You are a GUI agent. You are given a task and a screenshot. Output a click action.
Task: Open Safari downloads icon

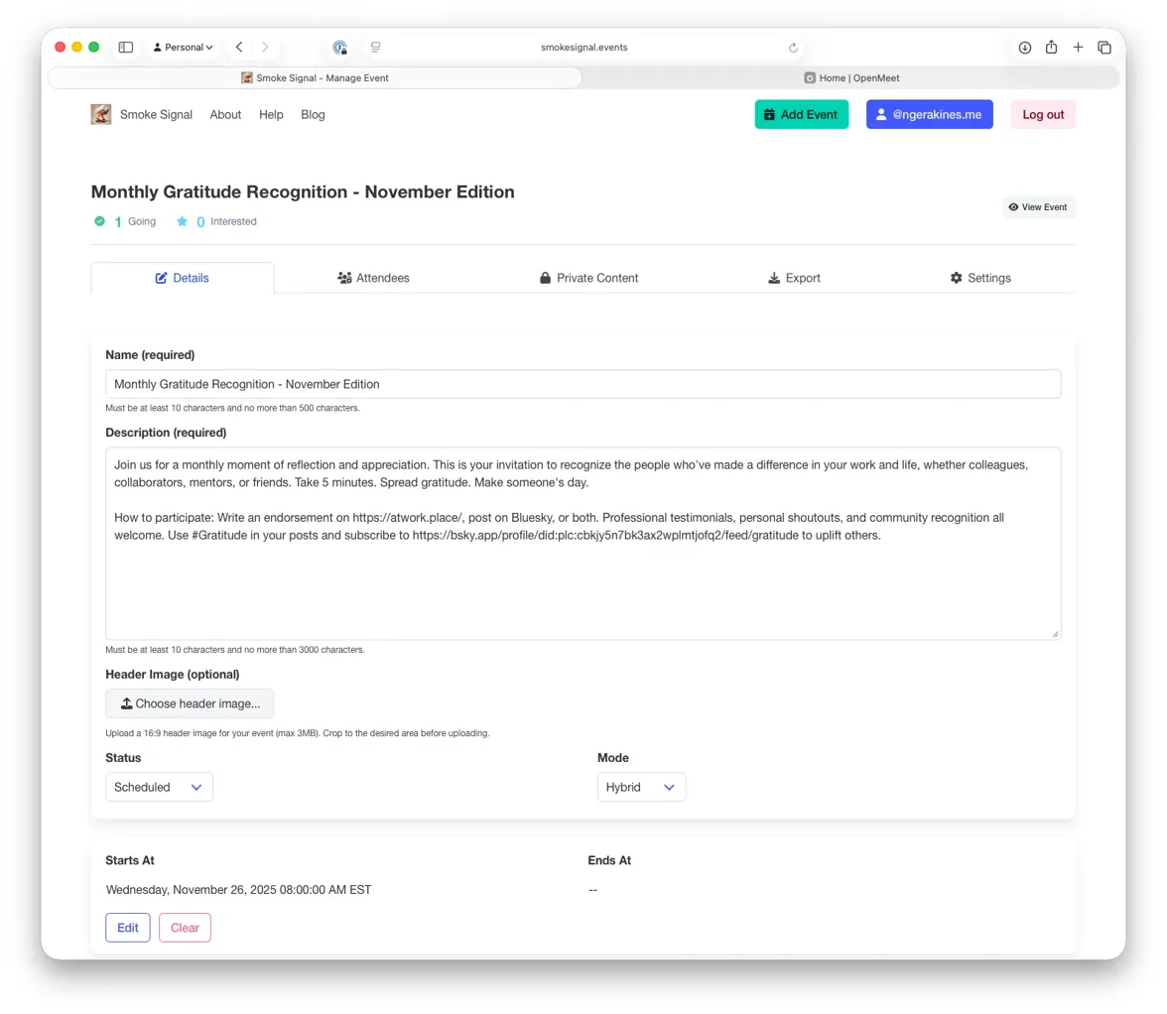(x=1025, y=47)
